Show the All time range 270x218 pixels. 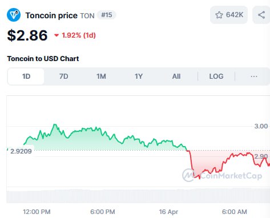[176, 76]
